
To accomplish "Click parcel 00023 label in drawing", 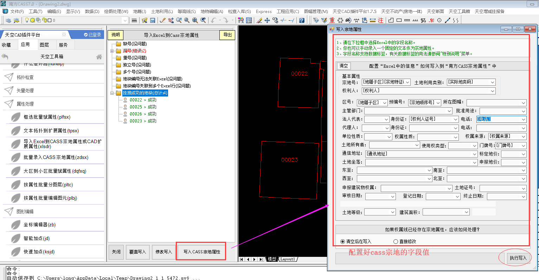I will 289,160.
